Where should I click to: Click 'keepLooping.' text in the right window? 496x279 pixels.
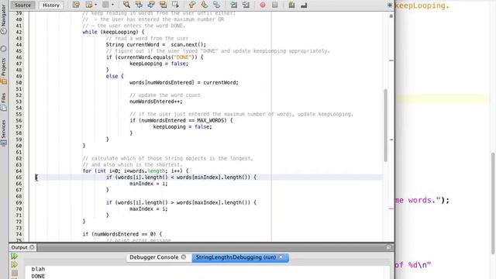(x=422, y=5)
